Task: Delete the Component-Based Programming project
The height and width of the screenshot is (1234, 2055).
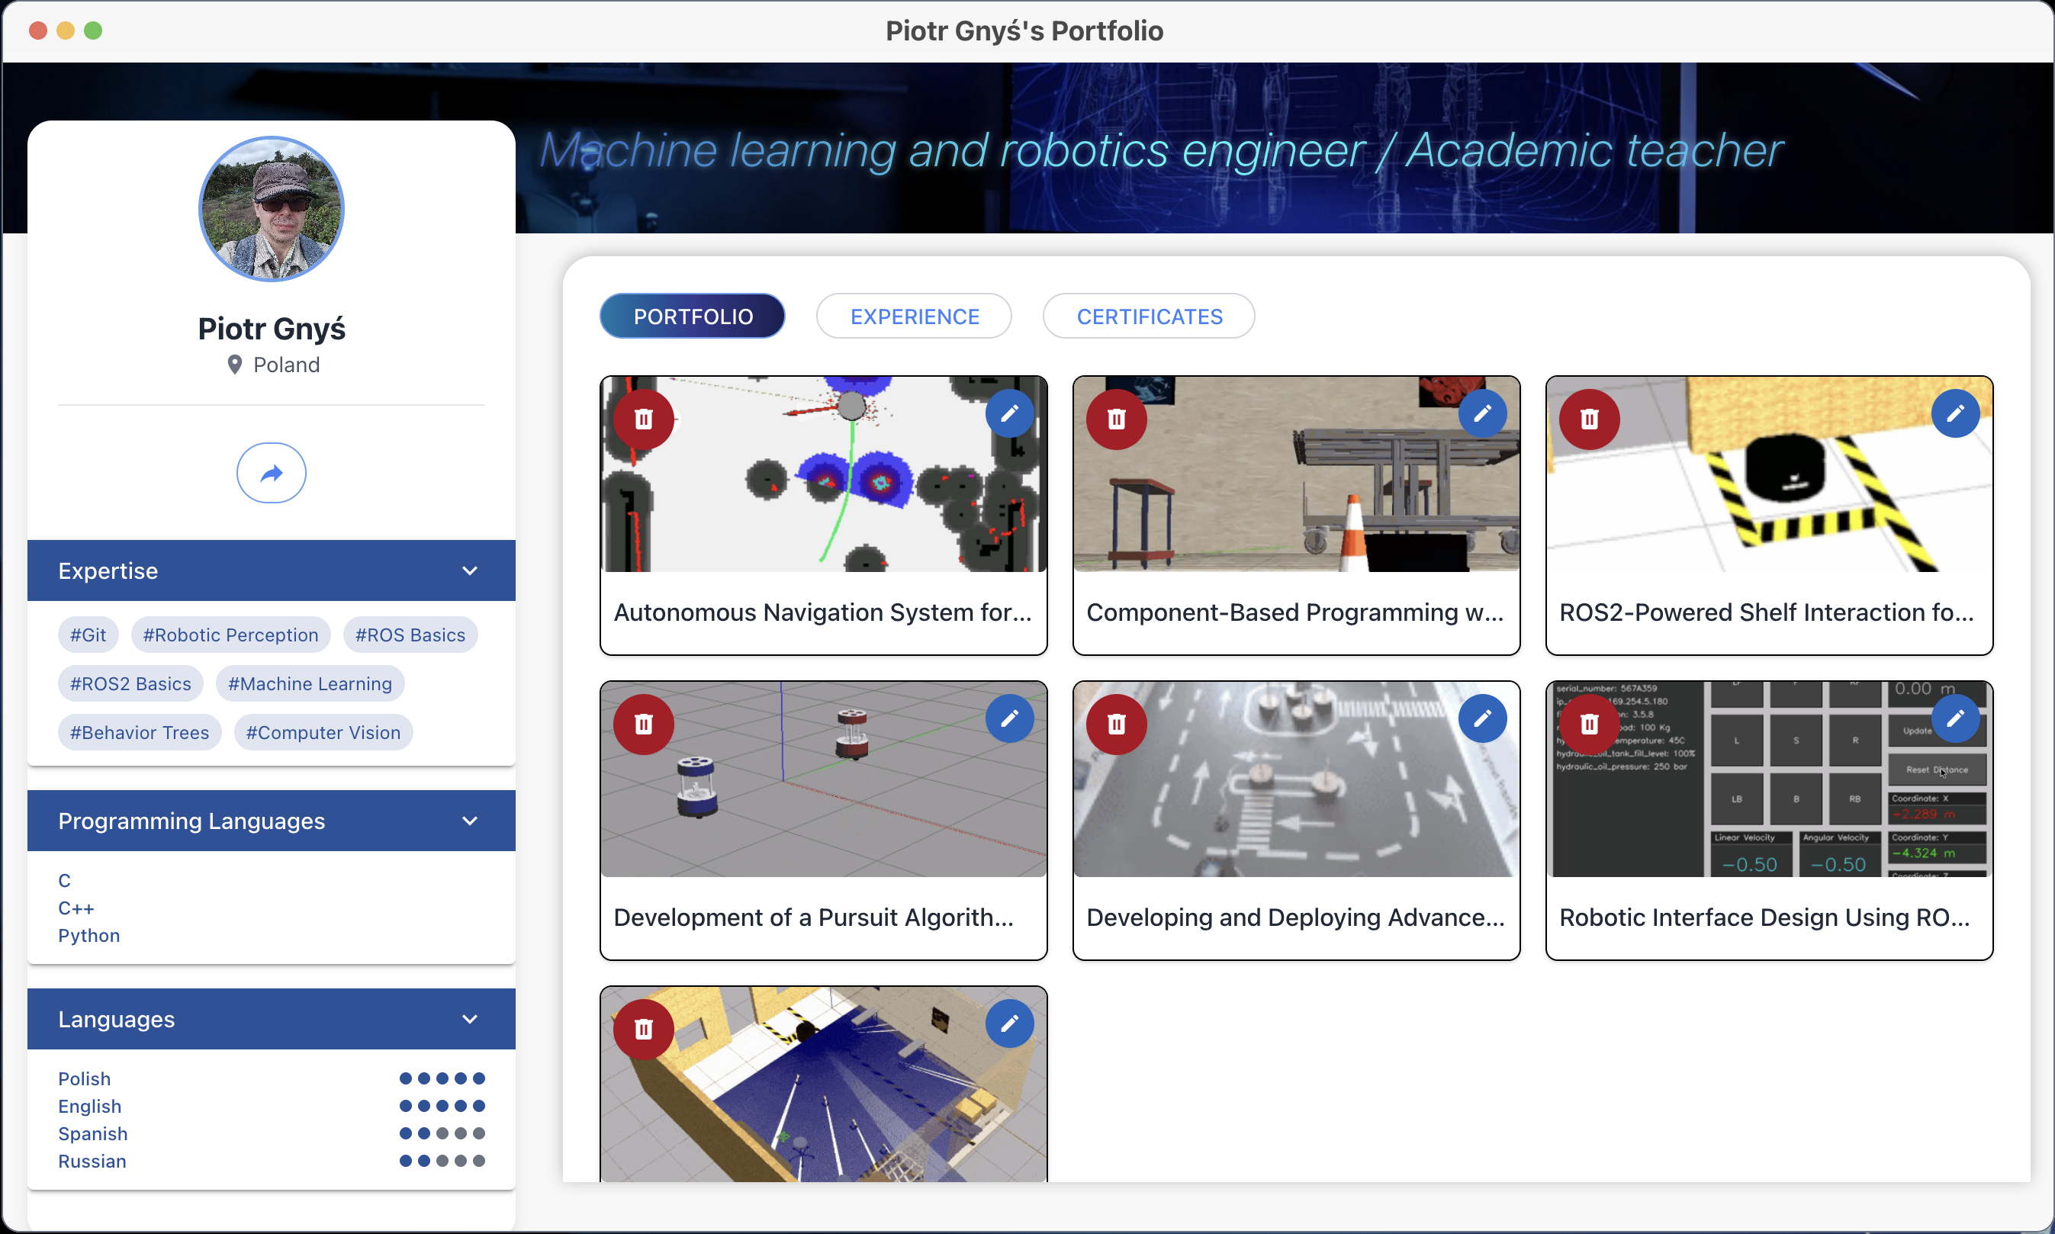Action: [1116, 419]
